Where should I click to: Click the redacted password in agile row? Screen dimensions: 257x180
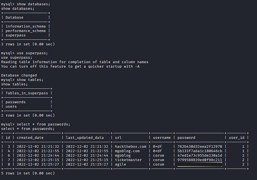[x=199, y=165]
